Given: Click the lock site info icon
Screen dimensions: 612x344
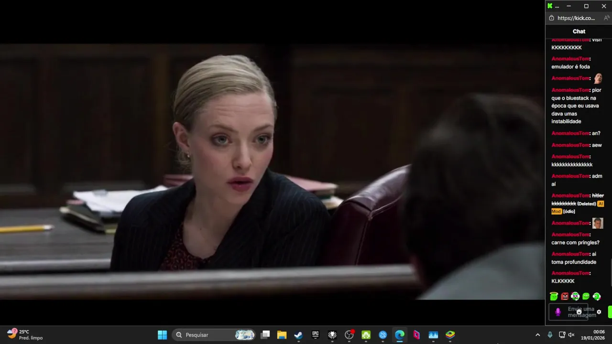Looking at the screenshot, I should 551,18.
